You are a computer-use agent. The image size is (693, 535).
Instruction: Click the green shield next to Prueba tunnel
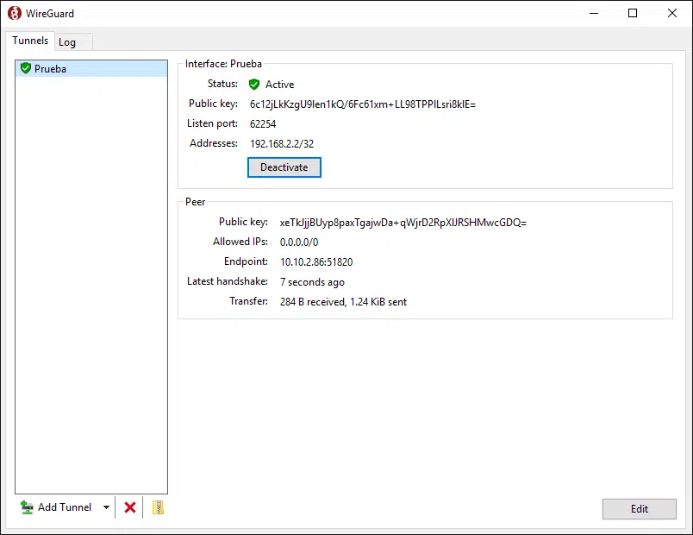pyautogui.click(x=26, y=68)
